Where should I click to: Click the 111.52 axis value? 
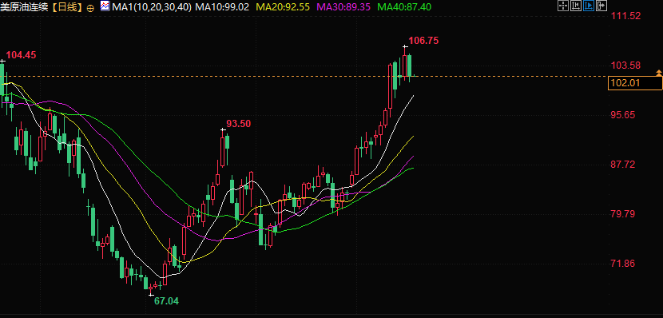point(625,16)
